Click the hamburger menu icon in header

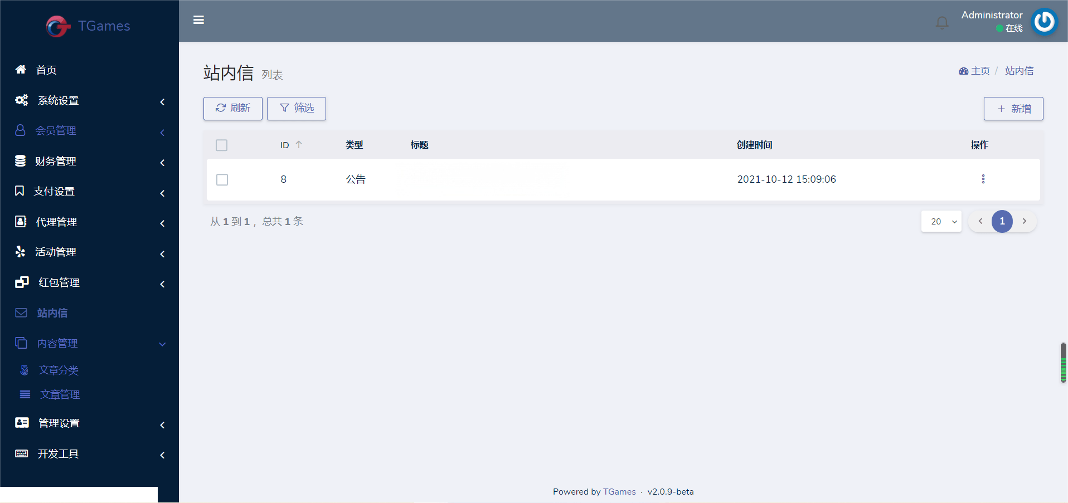[x=198, y=20]
